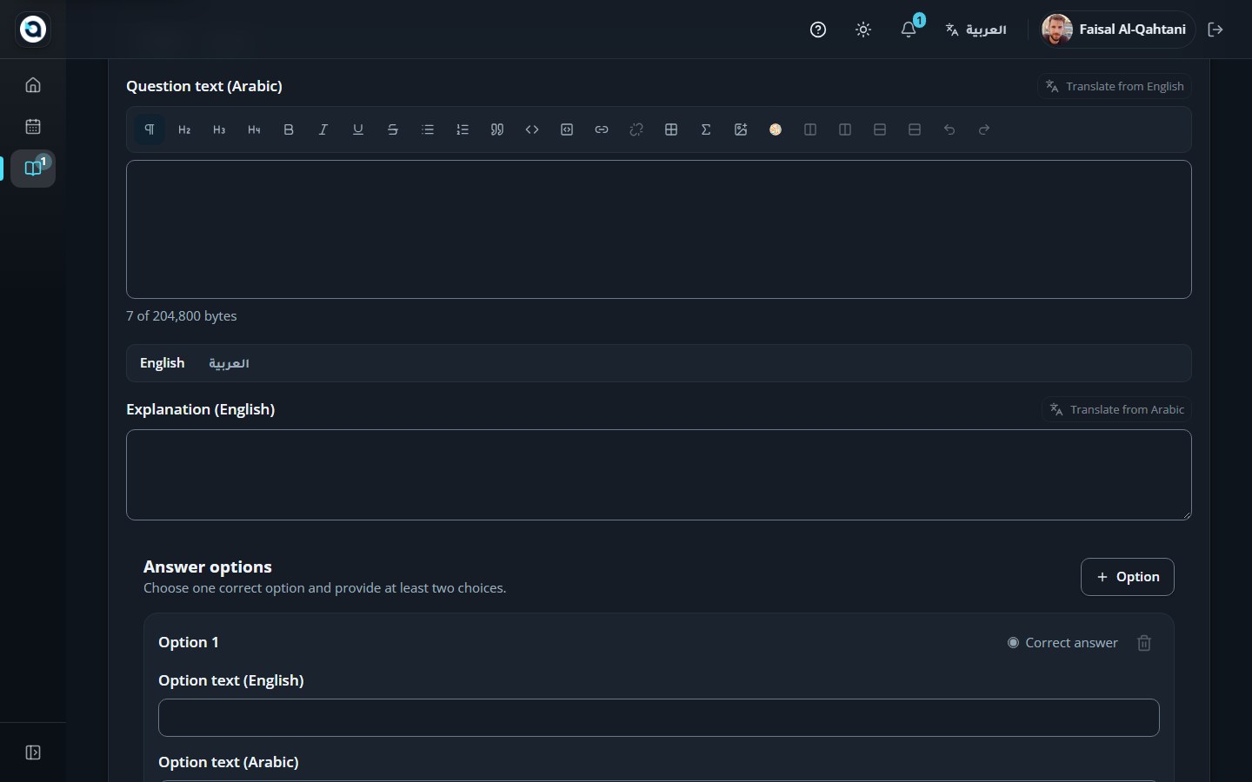
Task: Open the book section in the sidebar
Action: (33, 169)
